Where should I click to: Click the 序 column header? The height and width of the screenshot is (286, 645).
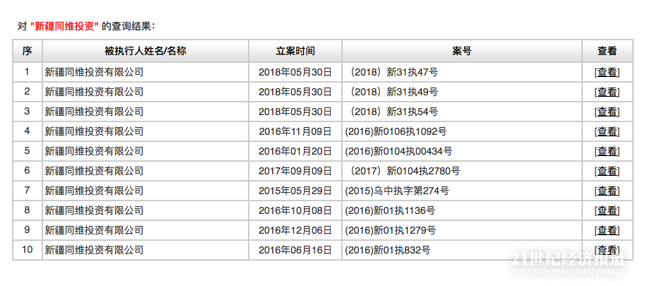tap(27, 51)
